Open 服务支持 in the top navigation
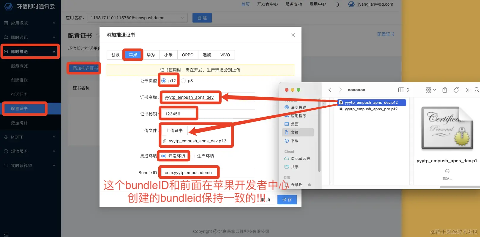 [x=294, y=4]
